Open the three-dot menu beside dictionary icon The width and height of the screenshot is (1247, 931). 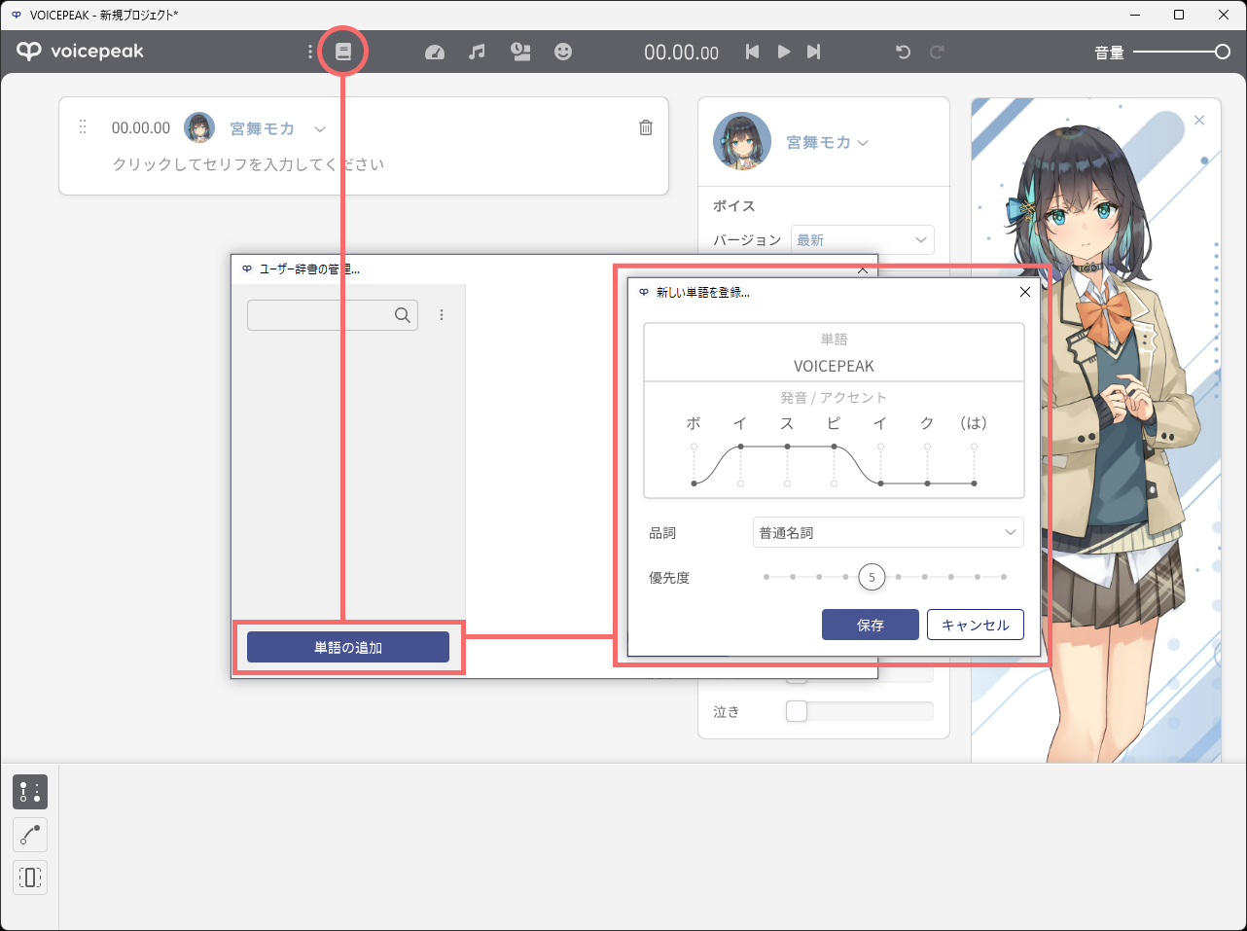pyautogui.click(x=310, y=52)
